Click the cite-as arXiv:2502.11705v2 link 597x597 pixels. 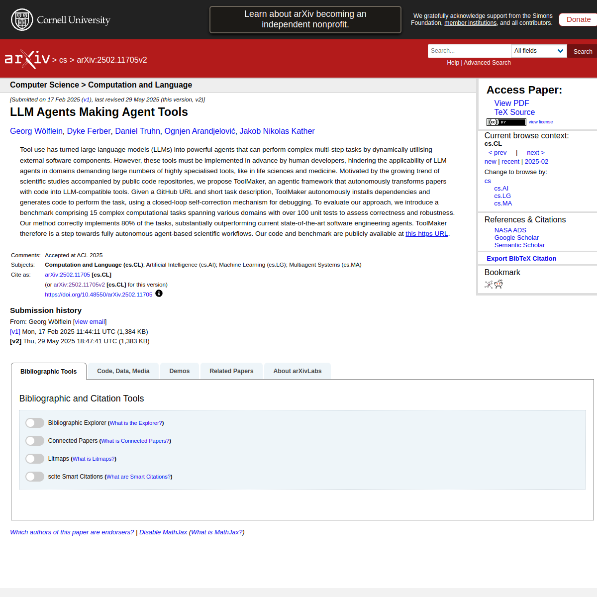(x=79, y=285)
